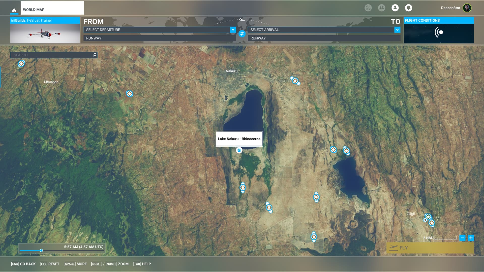Click the search magnifier icon
This screenshot has height=272, width=484.
[x=95, y=55]
